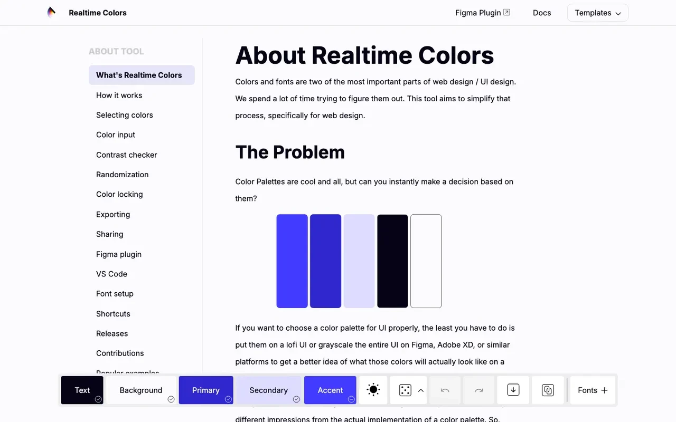
Task: Open the Color input doc
Action: [x=116, y=135]
